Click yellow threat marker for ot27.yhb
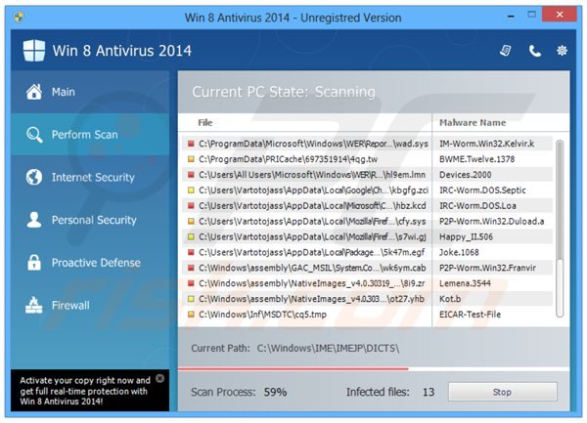Image resolution: width=587 pixels, height=423 pixels. pos(191,299)
